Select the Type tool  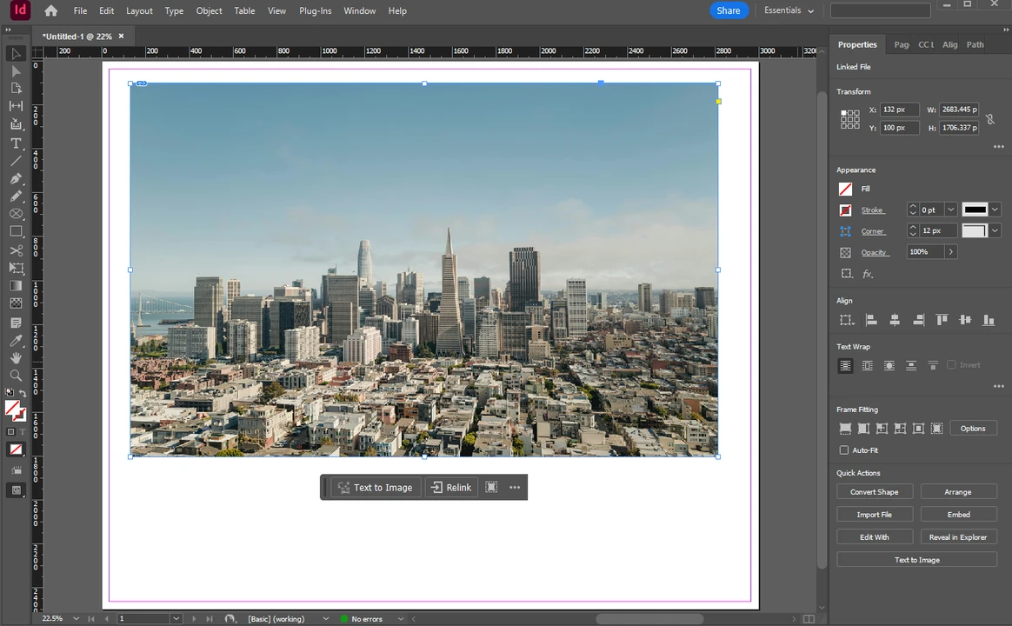(x=17, y=143)
